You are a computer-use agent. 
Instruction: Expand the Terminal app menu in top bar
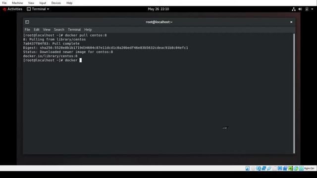38,9
